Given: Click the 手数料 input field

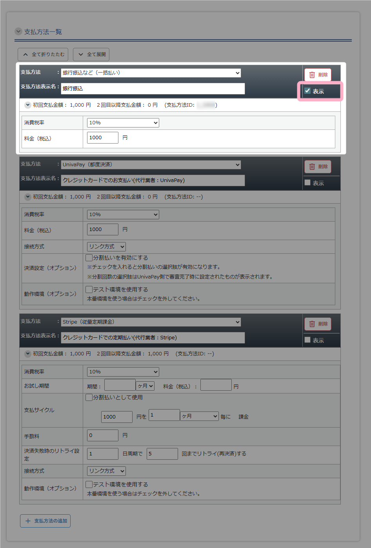Looking at the screenshot, I should pos(102,435).
